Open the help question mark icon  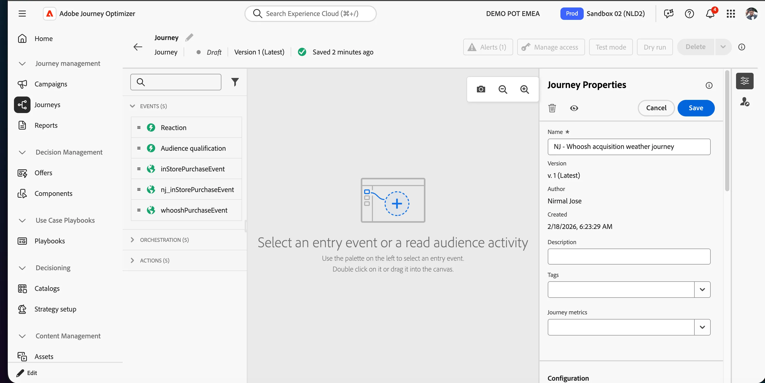tap(689, 14)
